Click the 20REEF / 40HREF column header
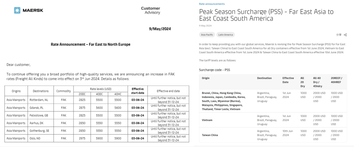This screenshot has height=147, width=354. pyautogui.click(x=337, y=80)
